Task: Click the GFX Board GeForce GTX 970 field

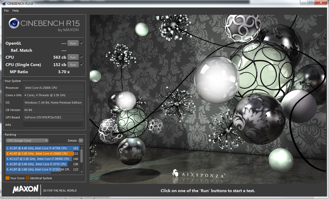Action: [x=53, y=117]
